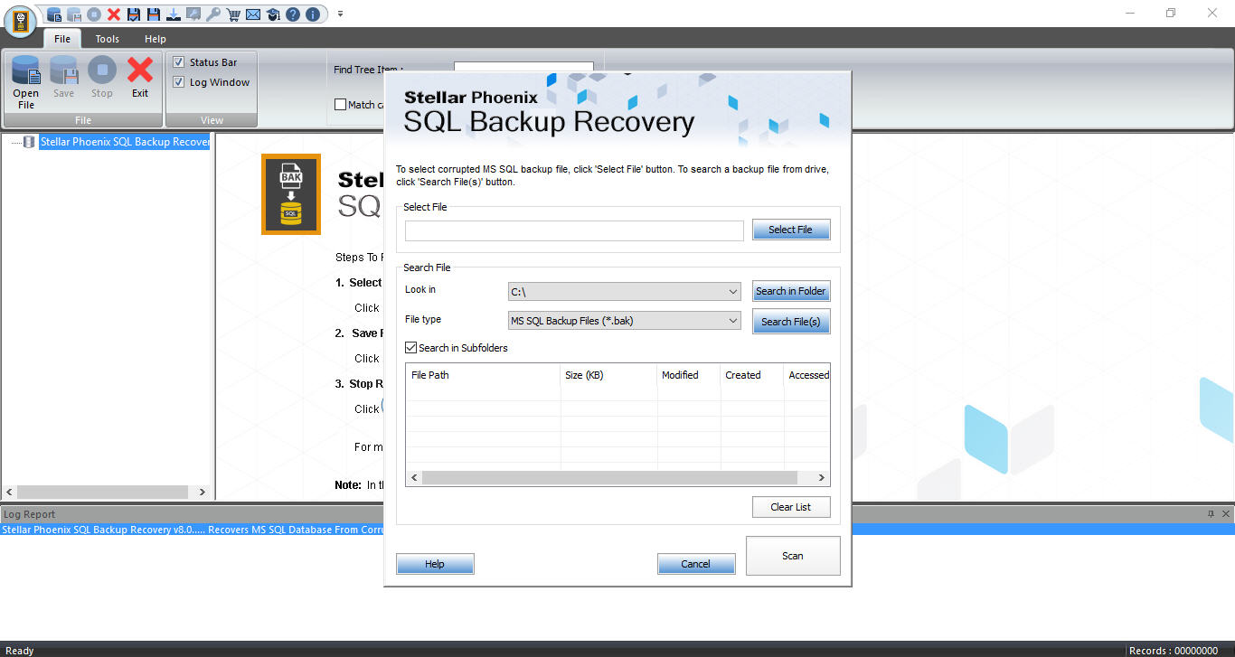Viewport: 1235px width, 657px height.
Task: Click the wrench monitor icon in quick toolbar
Action: (193, 14)
